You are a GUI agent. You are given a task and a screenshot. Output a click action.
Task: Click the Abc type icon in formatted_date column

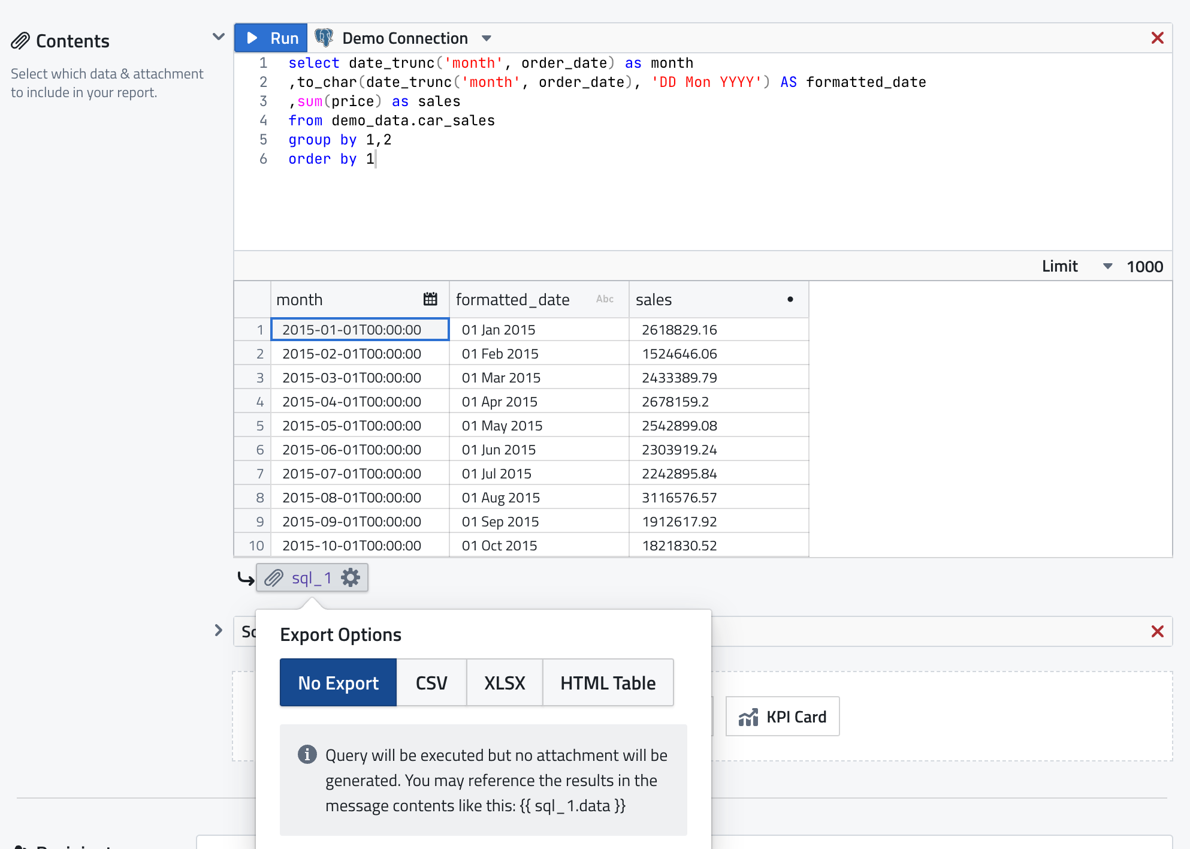pyautogui.click(x=605, y=299)
